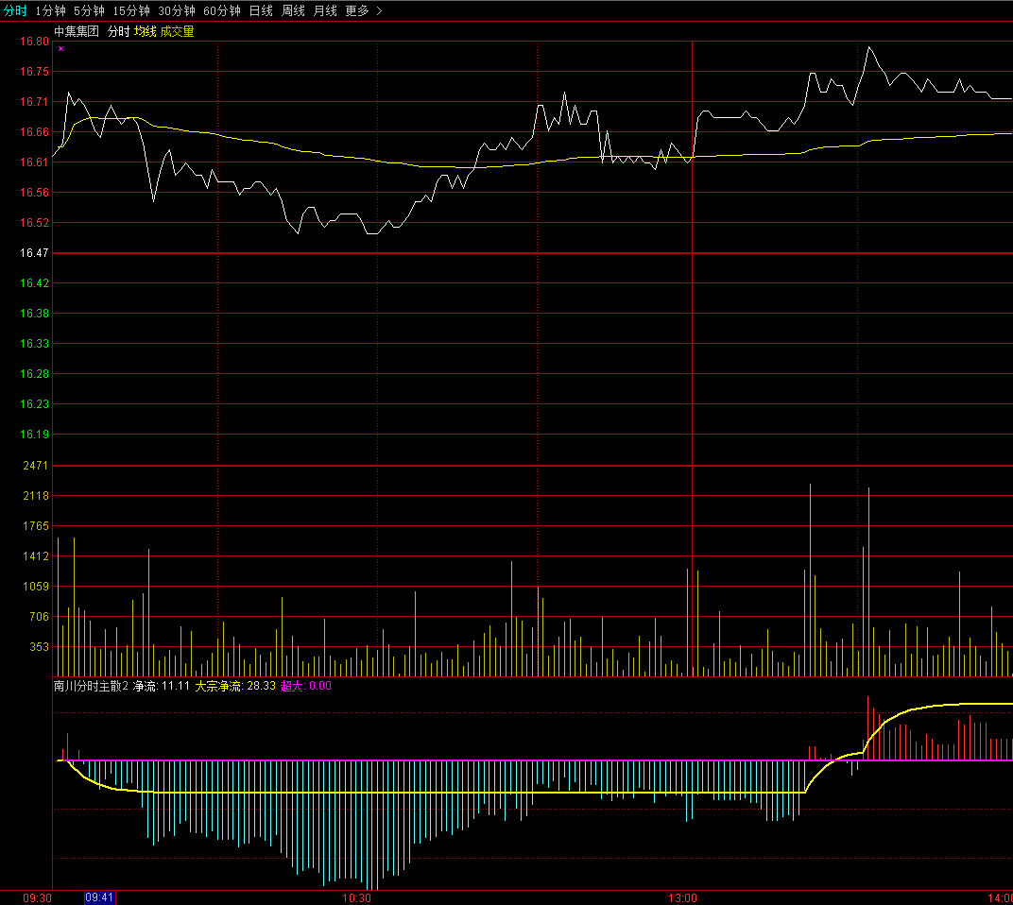1013x905 pixels.
Task: Click the 16.42 green price label
Action: tap(34, 283)
